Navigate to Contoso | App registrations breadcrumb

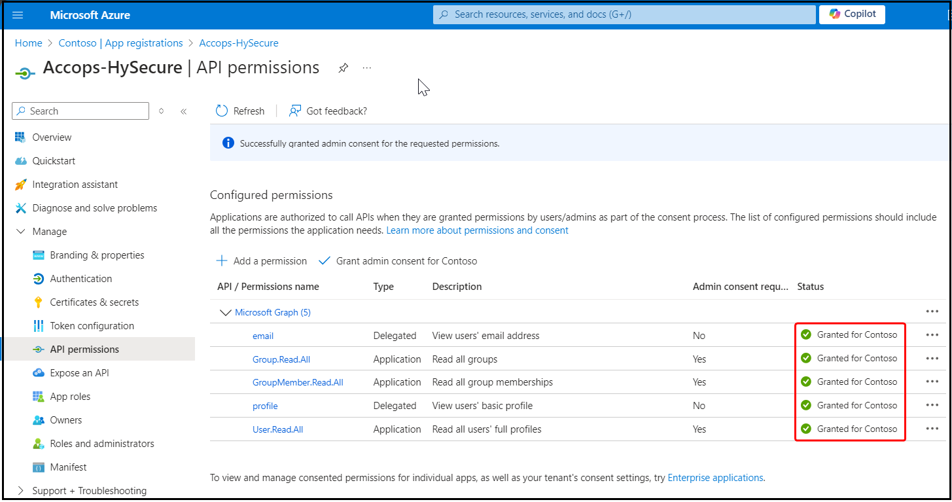coord(120,43)
